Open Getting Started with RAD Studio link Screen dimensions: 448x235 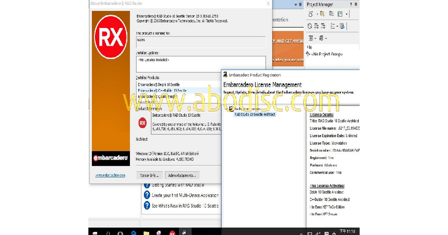(x=178, y=185)
